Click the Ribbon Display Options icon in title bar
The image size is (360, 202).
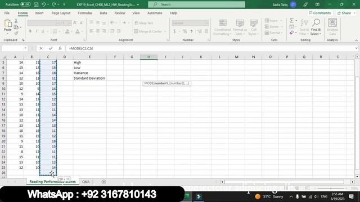coord(317,4)
